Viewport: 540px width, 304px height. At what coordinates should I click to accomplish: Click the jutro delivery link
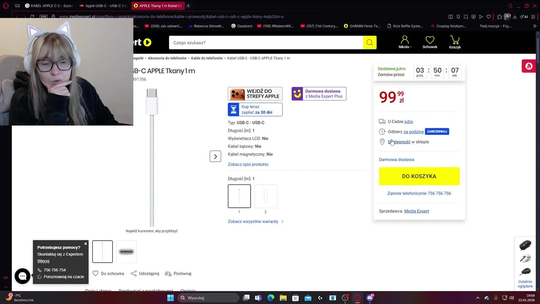click(409, 122)
